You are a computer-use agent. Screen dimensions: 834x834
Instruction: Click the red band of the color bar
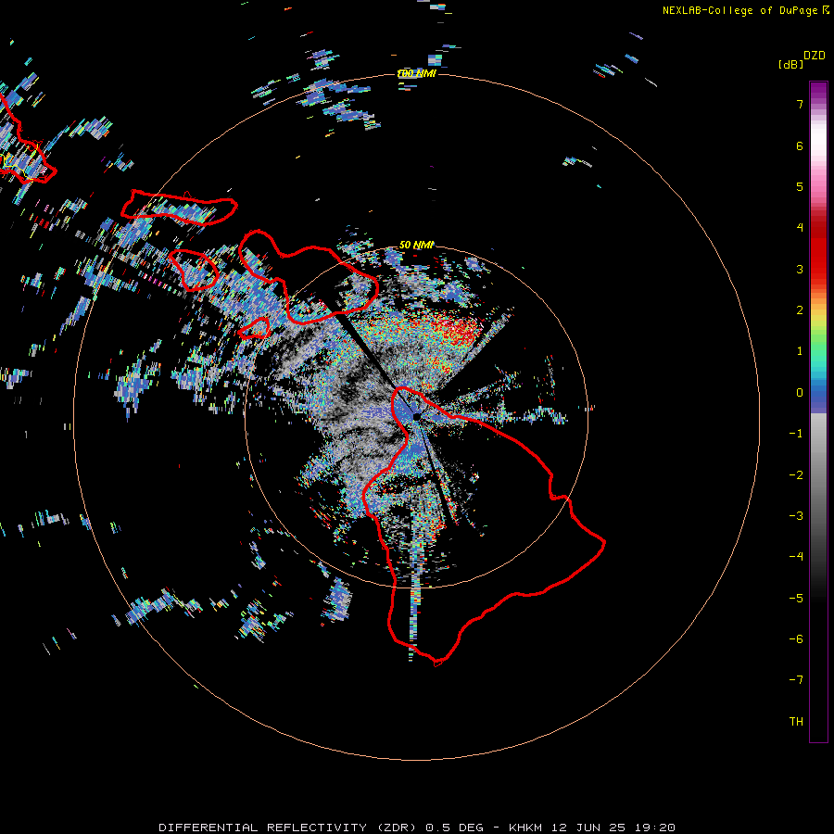(818, 247)
